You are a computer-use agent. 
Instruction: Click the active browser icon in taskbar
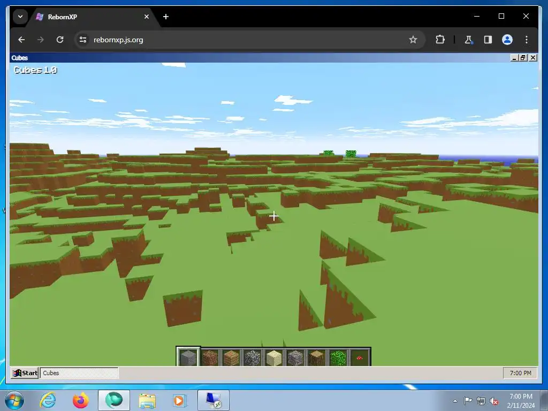click(114, 400)
